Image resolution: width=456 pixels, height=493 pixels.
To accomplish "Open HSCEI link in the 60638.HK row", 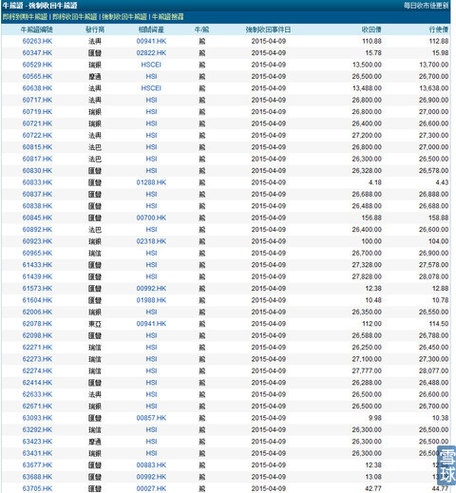I will click(x=151, y=88).
